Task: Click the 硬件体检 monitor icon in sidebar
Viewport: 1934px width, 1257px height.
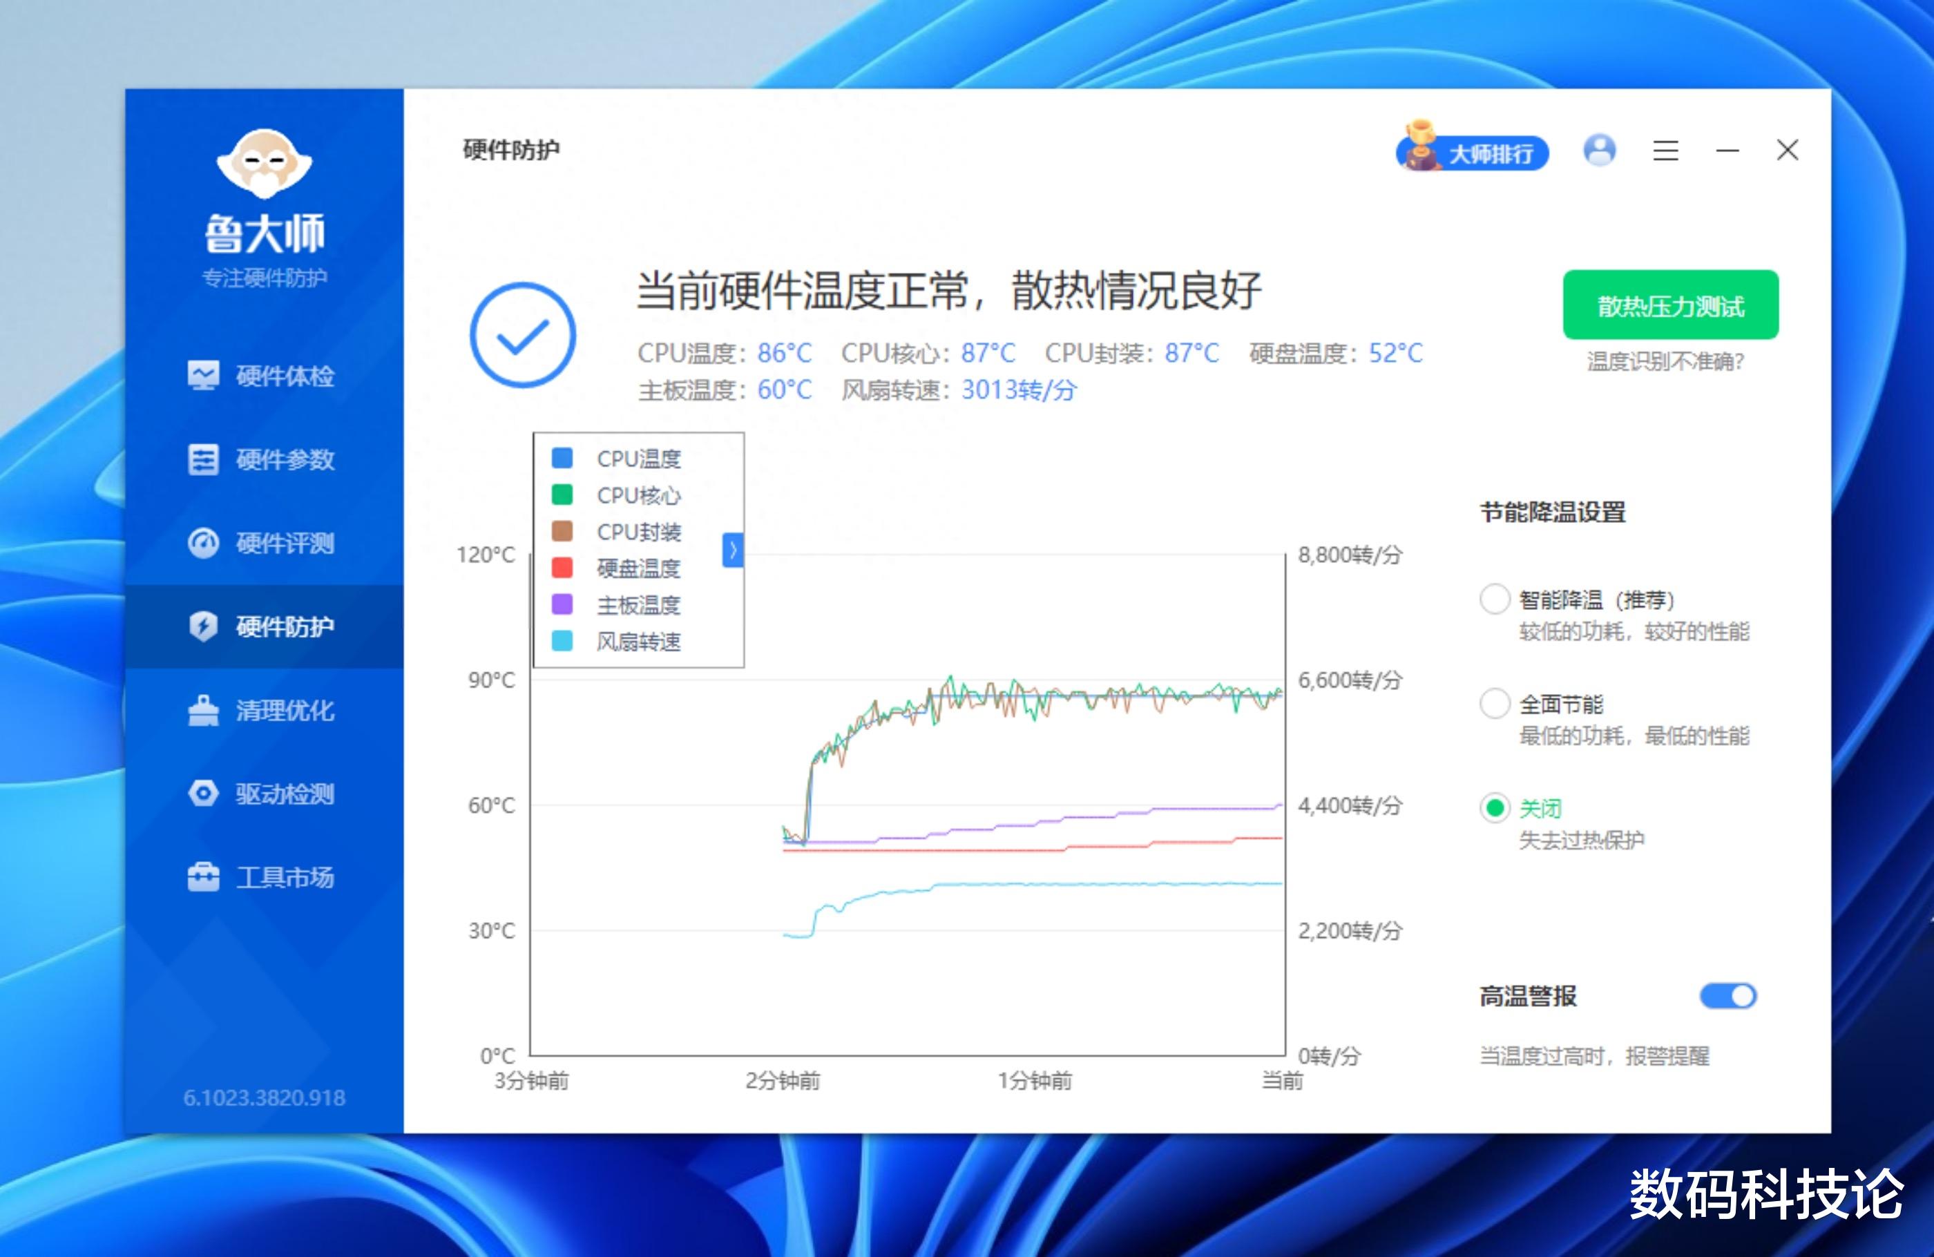Action: coord(203,376)
